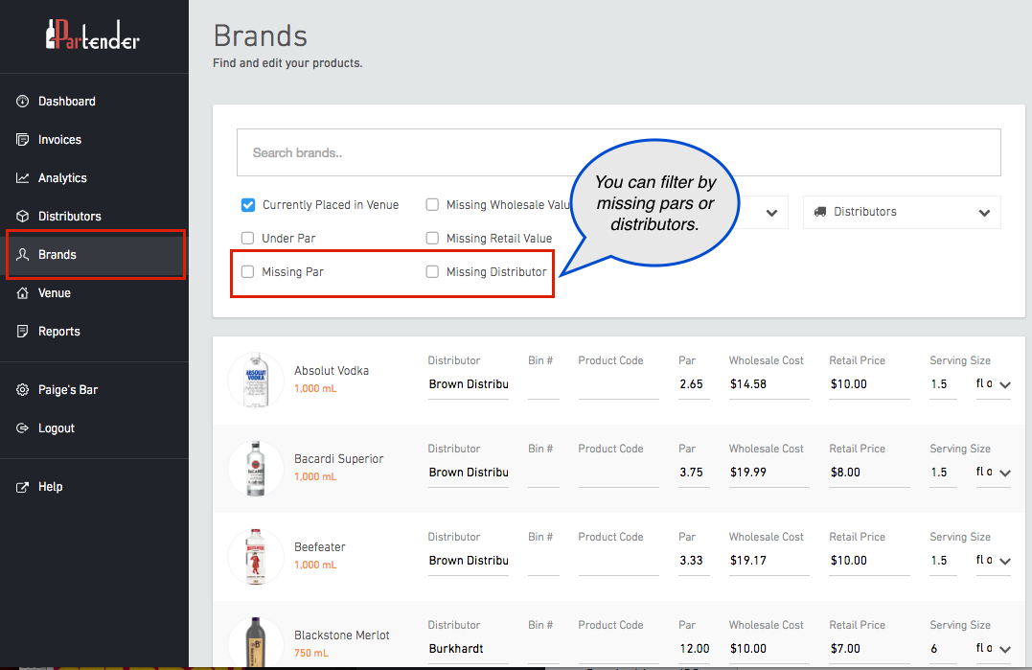Viewport: 1032px width, 670px height.
Task: Check the Missing Distributor filter
Action: [x=432, y=271]
